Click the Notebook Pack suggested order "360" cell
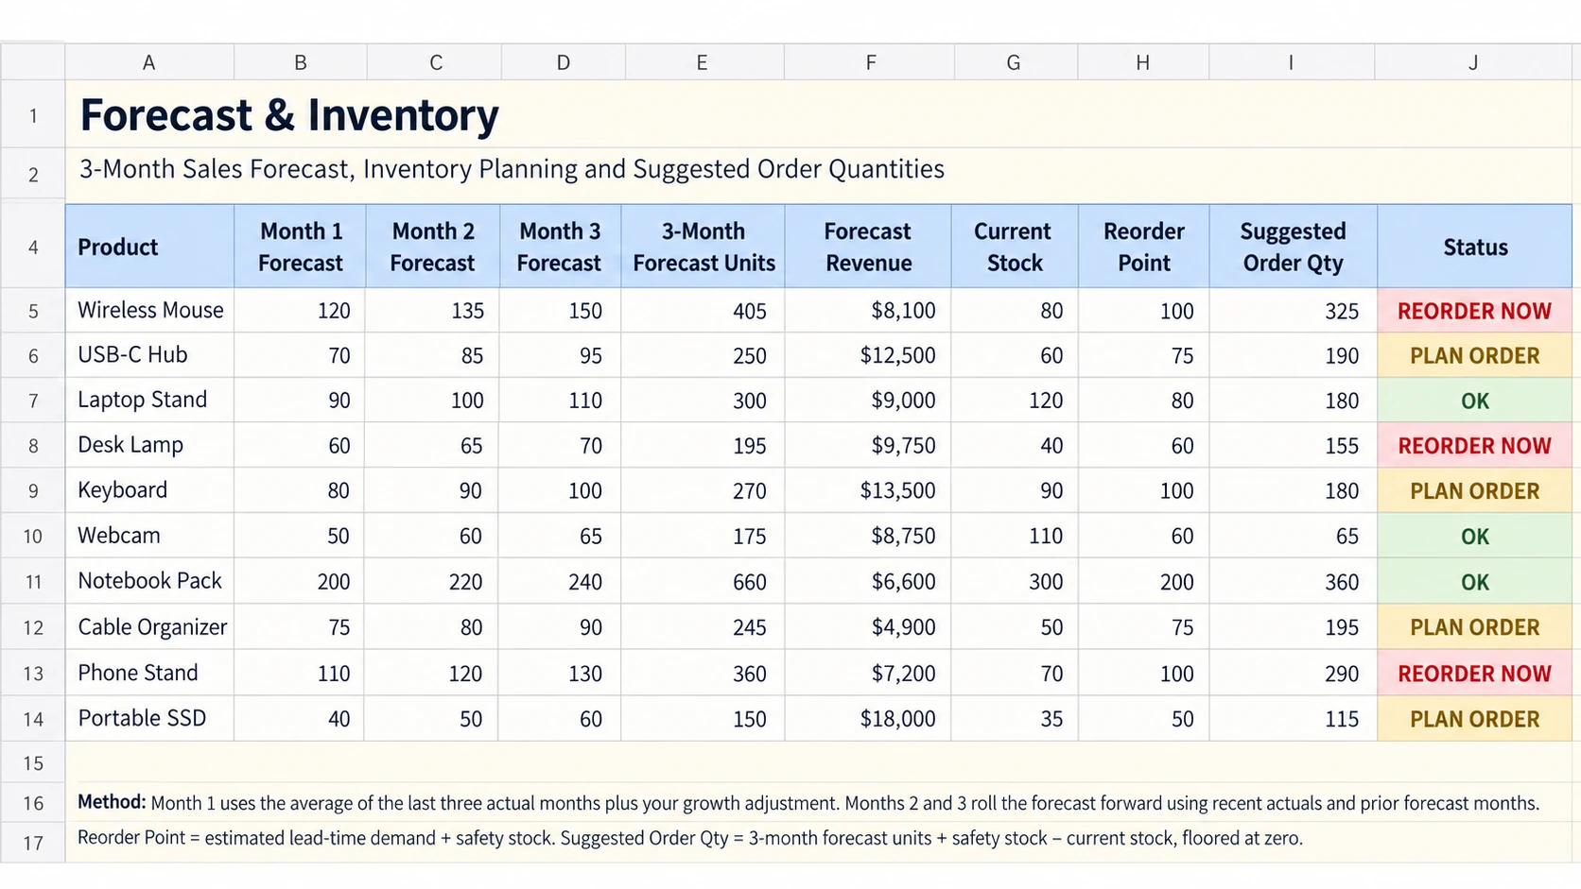The height and width of the screenshot is (889, 1581). [1294, 582]
